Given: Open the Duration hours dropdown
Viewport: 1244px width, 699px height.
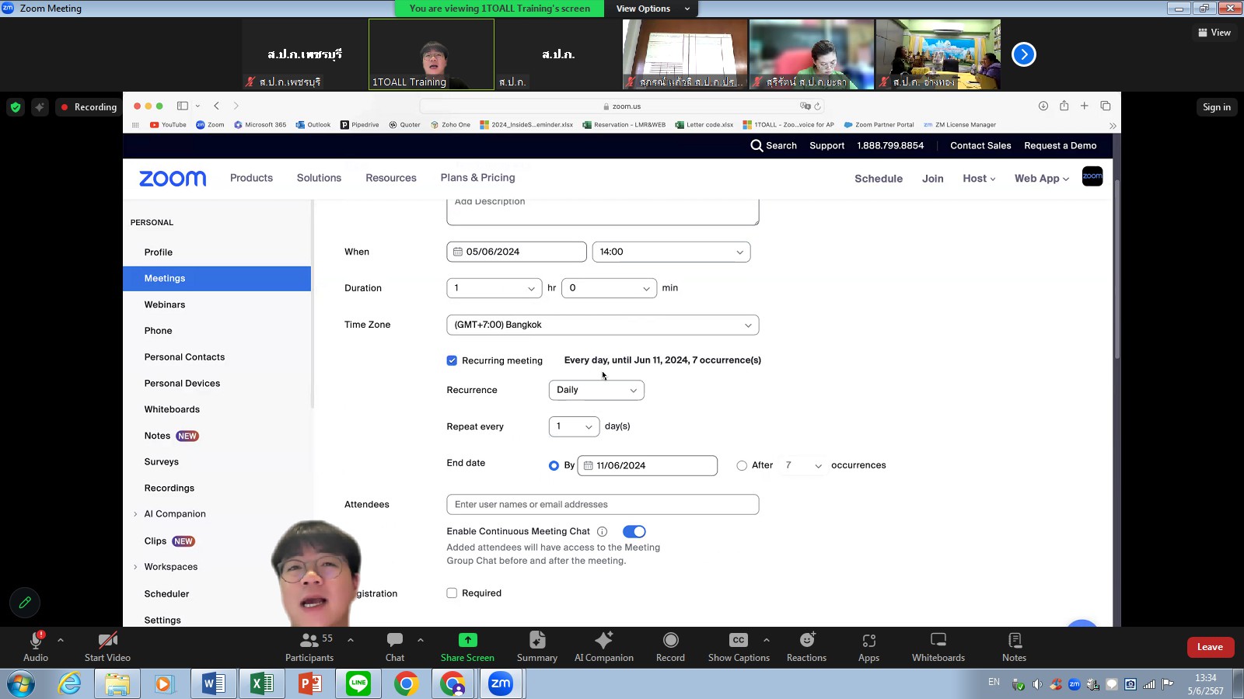Looking at the screenshot, I should coord(494,288).
